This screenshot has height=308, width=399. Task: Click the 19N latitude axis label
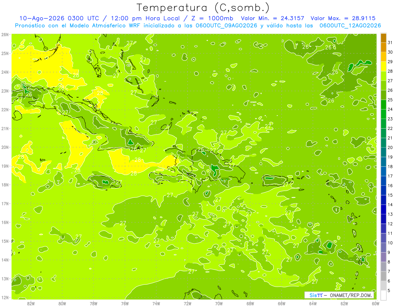click(x=5, y=166)
